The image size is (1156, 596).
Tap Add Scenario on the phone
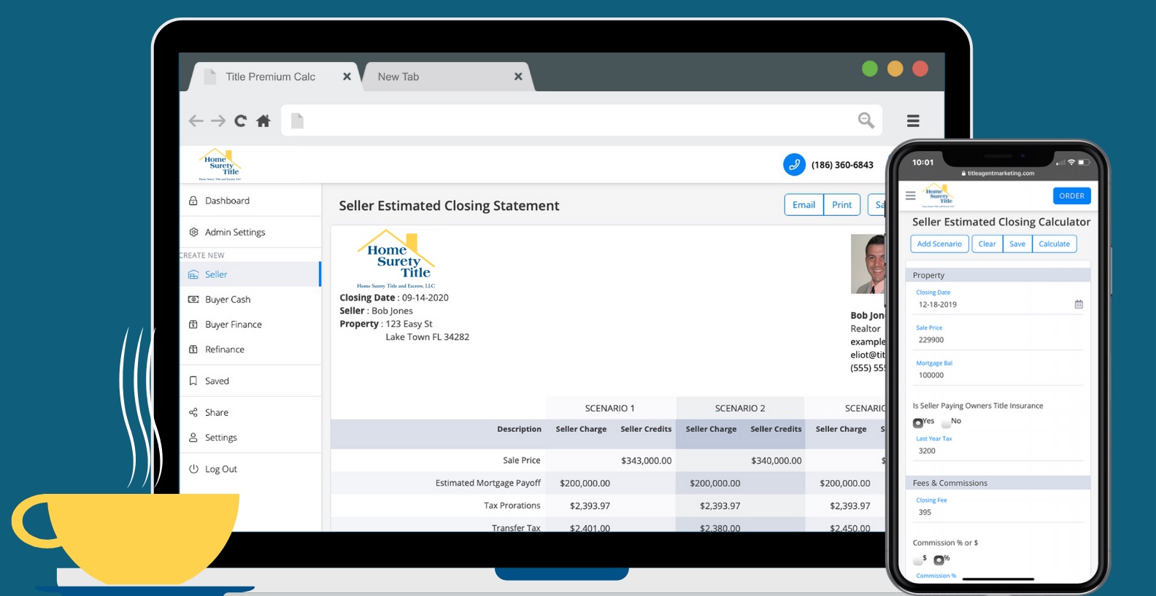(x=939, y=244)
